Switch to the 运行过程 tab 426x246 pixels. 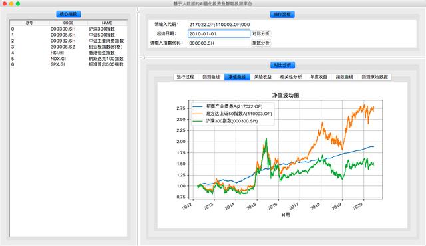(x=185, y=77)
